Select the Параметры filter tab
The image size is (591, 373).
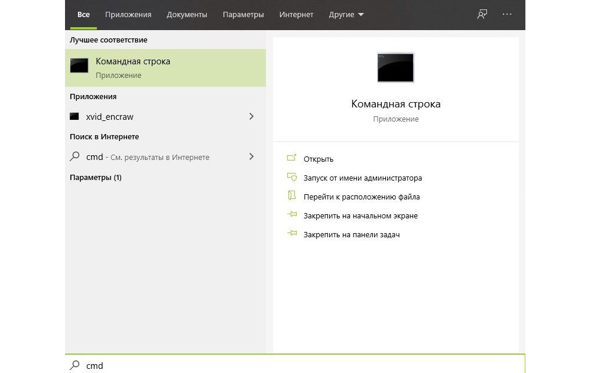point(243,14)
